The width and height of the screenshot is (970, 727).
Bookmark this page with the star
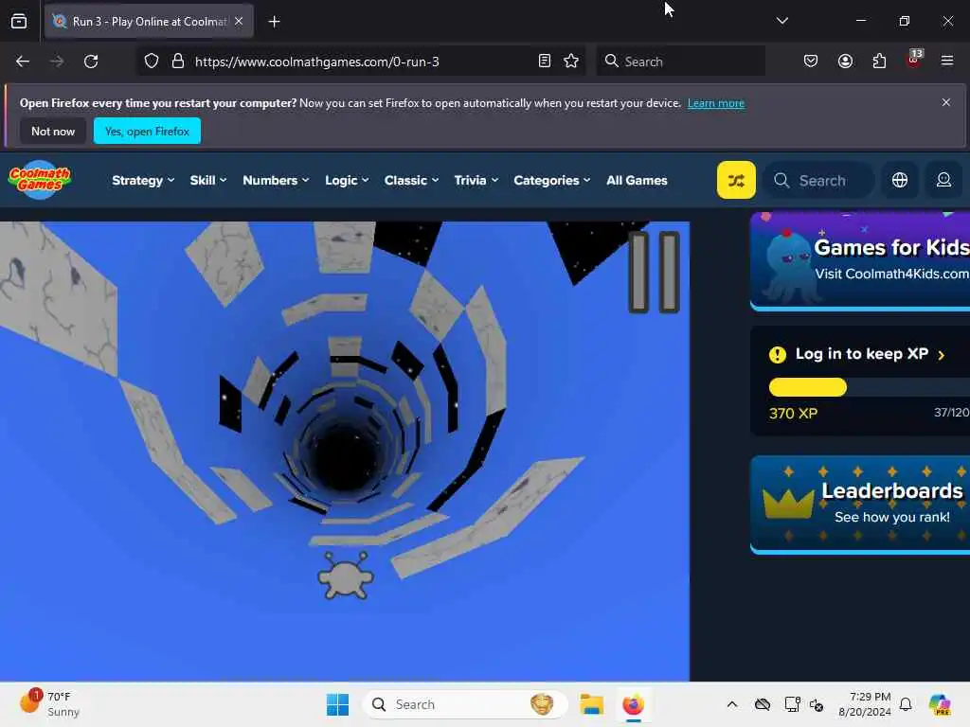tap(571, 62)
